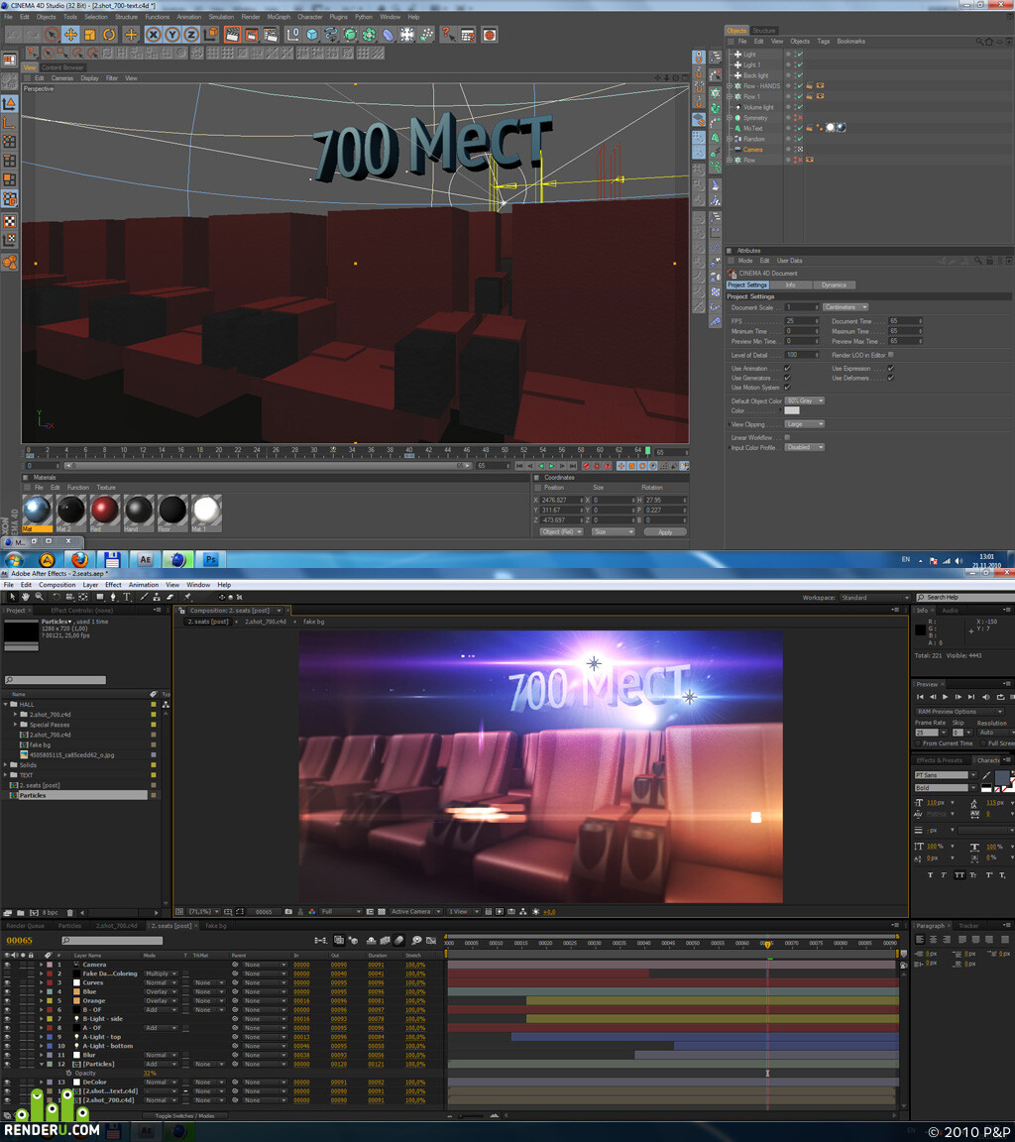Hide the Curves layer eye icon

click(x=7, y=982)
